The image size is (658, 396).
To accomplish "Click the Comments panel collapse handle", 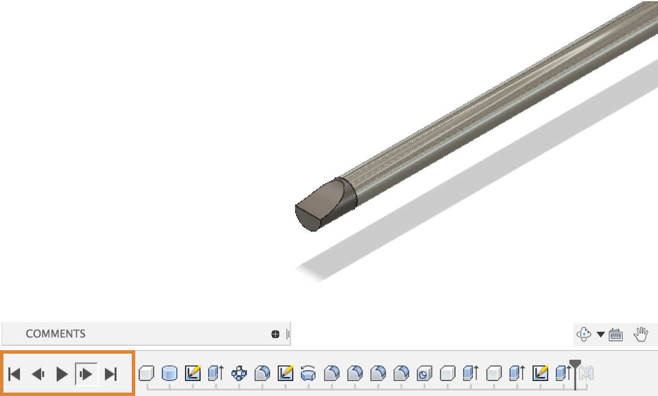I will 288,334.
